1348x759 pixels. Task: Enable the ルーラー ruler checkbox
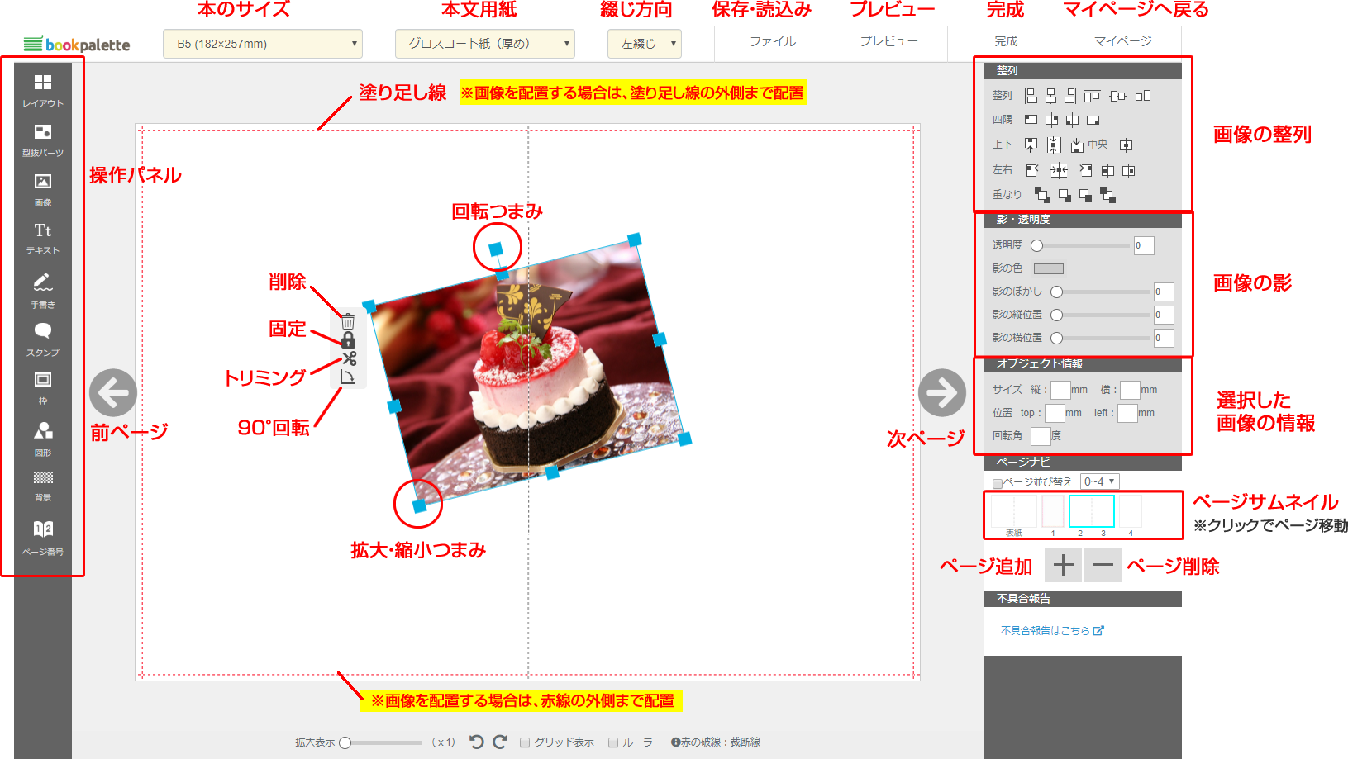point(613,742)
